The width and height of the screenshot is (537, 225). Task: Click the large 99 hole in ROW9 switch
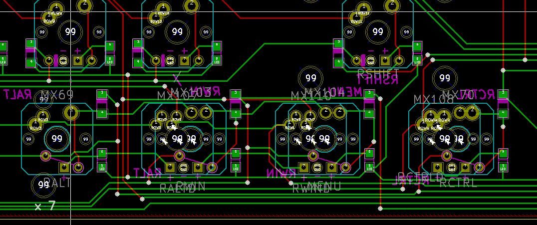(70, 32)
